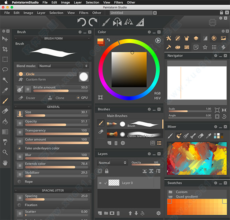Viewport: 230px width, 220px height.
Task: Click inside the color saturation square
Action: click(x=129, y=70)
